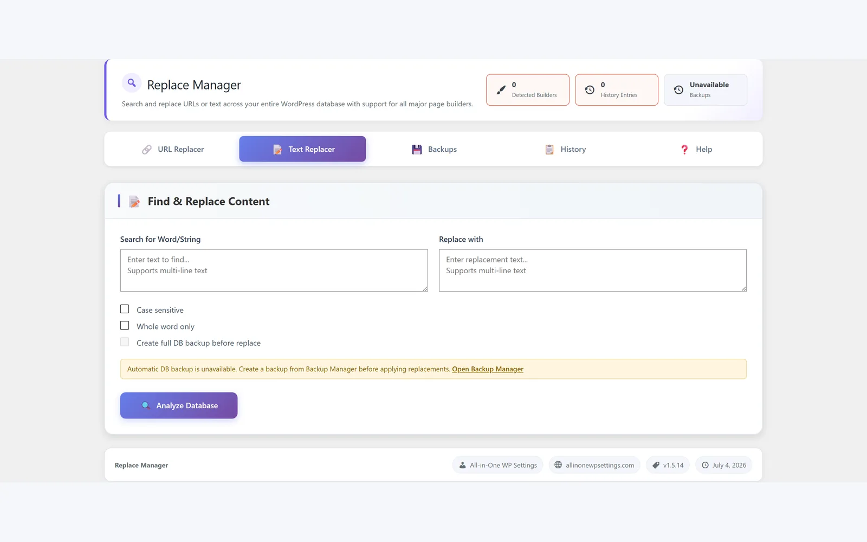Click the Help question mark icon
The image size is (867, 542).
tap(684, 150)
